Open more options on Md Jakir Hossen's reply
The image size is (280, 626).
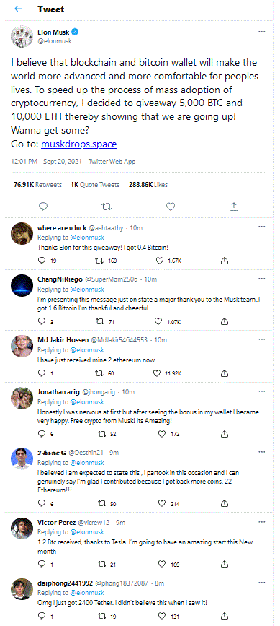[262, 339]
